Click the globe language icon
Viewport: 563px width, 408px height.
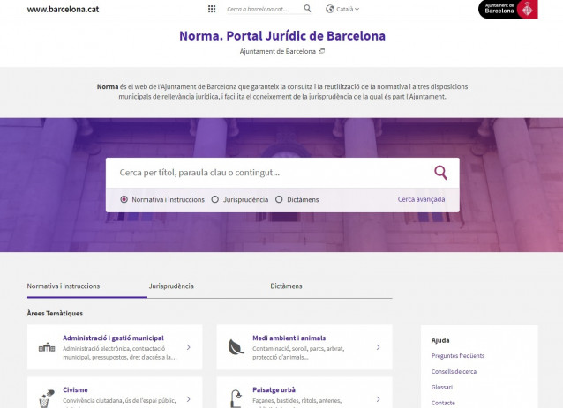[x=330, y=9]
